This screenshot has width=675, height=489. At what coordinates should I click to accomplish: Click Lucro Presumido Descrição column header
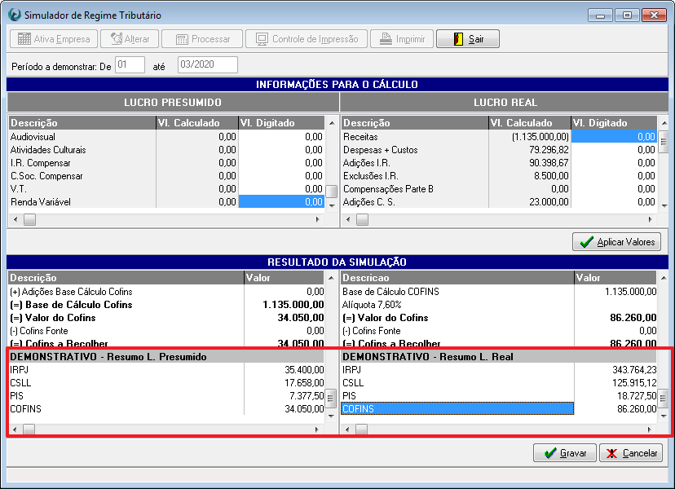pyautogui.click(x=82, y=123)
